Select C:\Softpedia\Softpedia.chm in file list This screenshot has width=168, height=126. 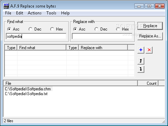point(28,89)
